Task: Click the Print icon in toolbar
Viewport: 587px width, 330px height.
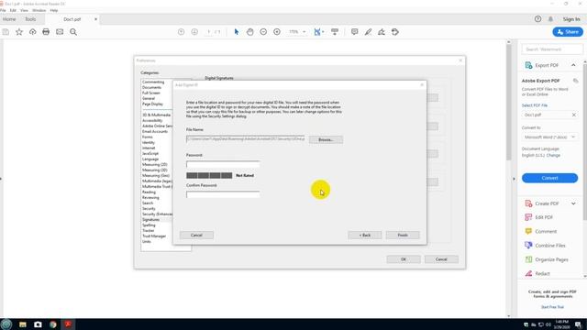Action: click(46, 32)
